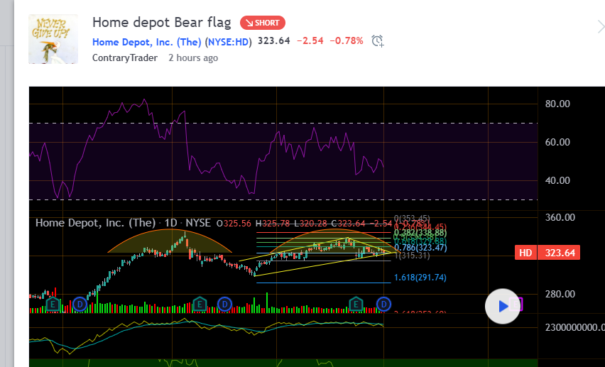605x367 pixels.
Task: Open the Home depot Bear flag idea title
Action: tap(162, 23)
